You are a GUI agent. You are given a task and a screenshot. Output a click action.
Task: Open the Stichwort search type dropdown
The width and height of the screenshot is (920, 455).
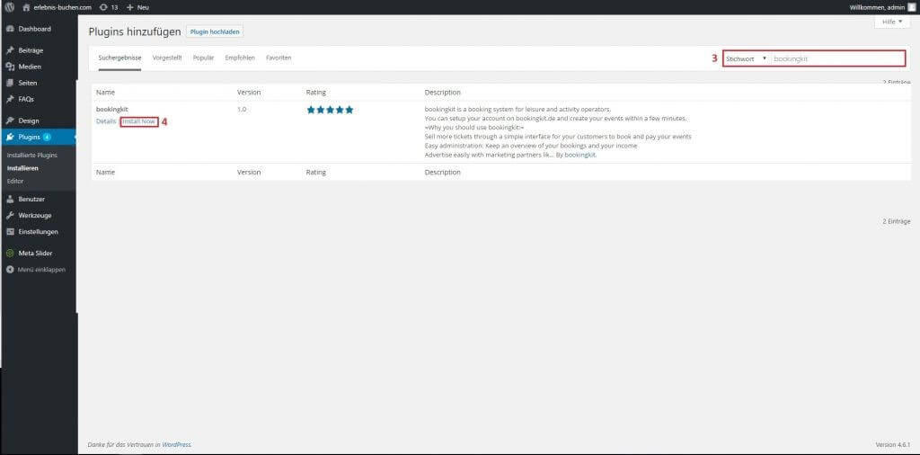pos(747,58)
